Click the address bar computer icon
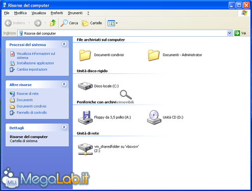This screenshot has height=191, width=252. click(21, 33)
